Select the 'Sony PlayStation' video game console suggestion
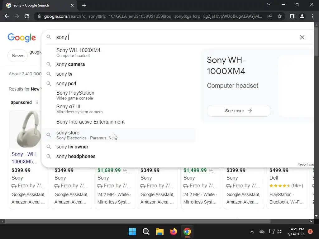Image resolution: width=319 pixels, height=239 pixels. click(119, 95)
